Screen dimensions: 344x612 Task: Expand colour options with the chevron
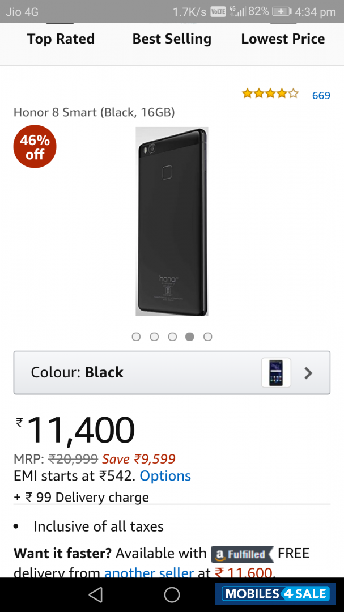(308, 373)
